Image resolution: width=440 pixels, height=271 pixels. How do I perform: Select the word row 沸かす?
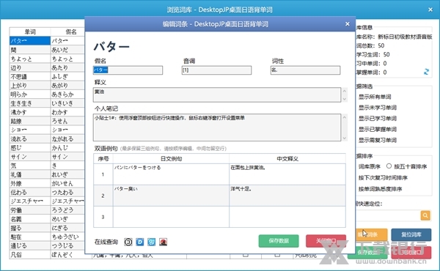[30, 112]
